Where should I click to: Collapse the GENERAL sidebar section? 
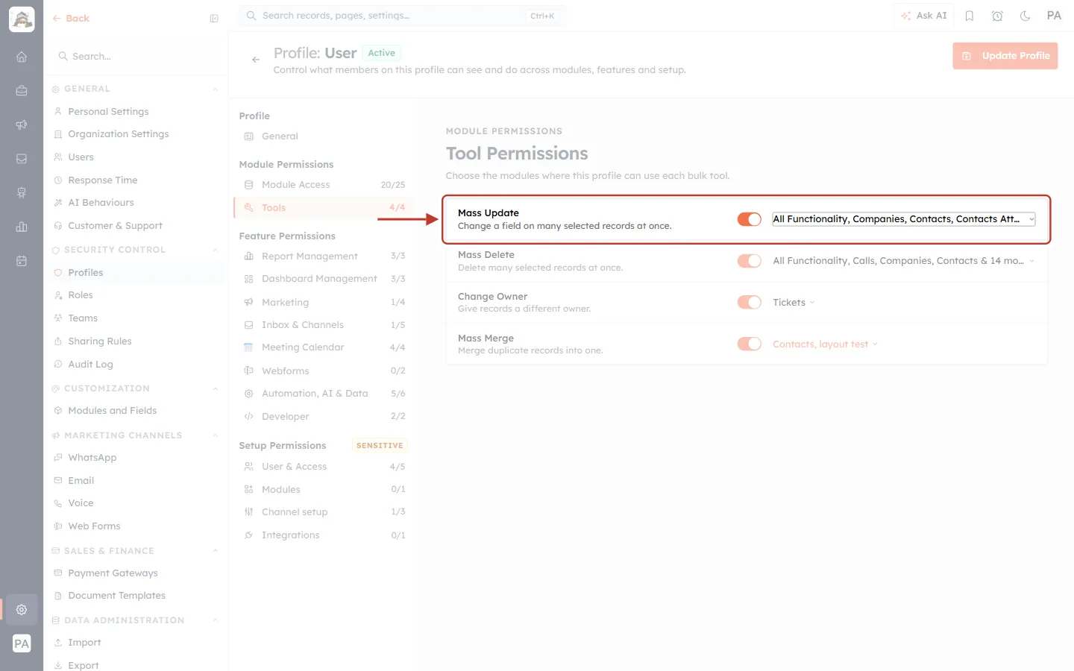(x=216, y=89)
